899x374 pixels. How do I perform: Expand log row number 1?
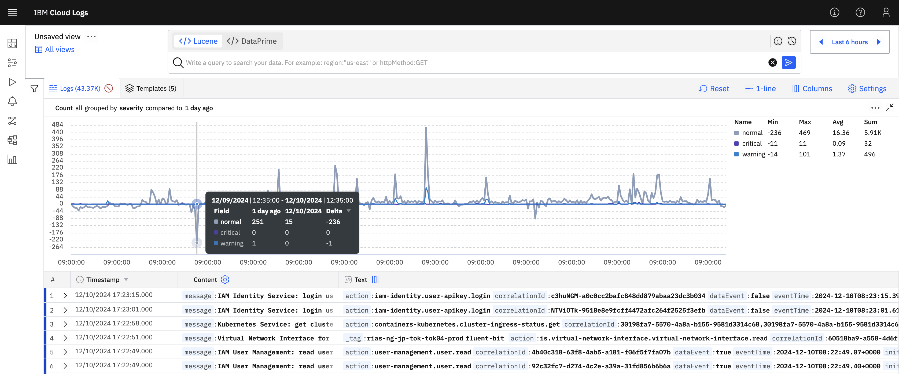pos(65,296)
